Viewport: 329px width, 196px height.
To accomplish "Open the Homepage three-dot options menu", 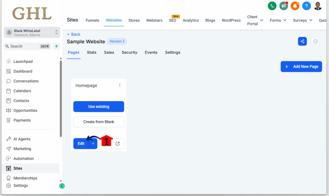I will [120, 85].
